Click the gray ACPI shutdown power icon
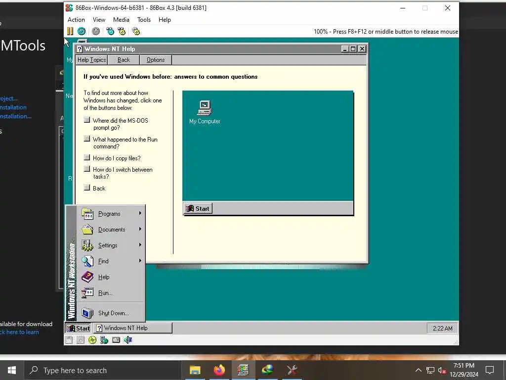Screen dimensions: 506x380 [x=96, y=31]
